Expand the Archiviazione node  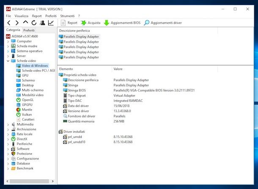[x=8, y=129]
